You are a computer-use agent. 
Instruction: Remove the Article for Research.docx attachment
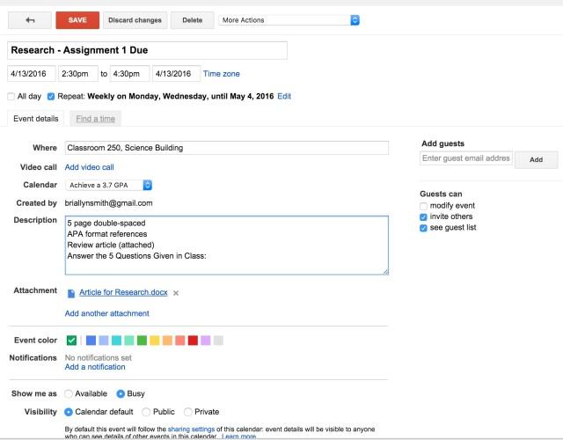[176, 293]
